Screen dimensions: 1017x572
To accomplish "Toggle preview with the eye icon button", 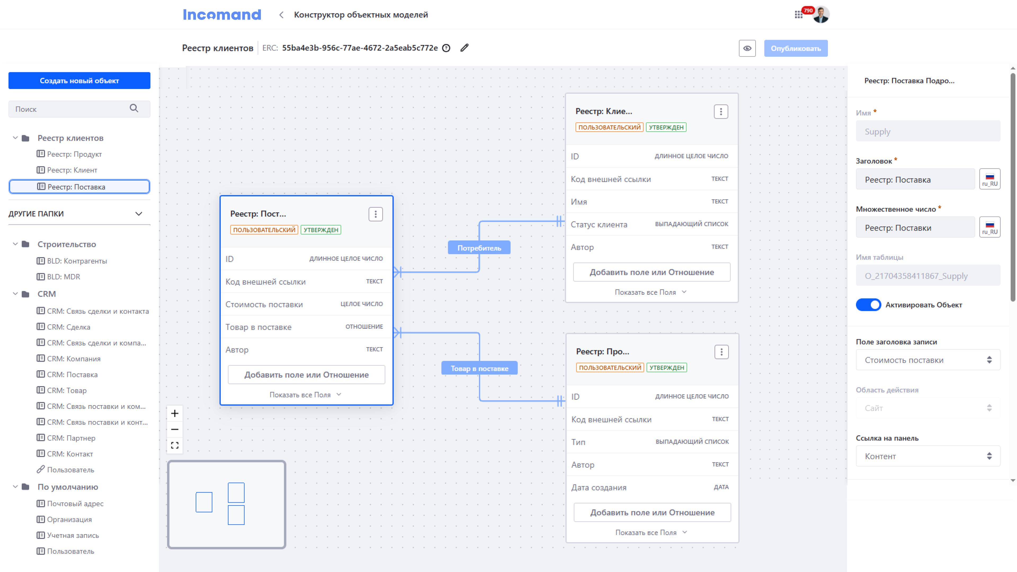I will tap(747, 48).
